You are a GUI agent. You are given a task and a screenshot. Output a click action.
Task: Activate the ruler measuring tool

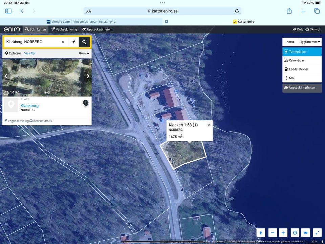coord(305,232)
